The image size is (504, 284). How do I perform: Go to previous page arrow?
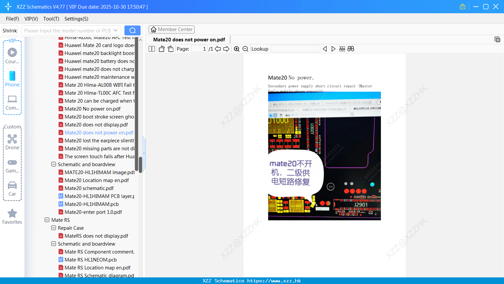(218, 49)
